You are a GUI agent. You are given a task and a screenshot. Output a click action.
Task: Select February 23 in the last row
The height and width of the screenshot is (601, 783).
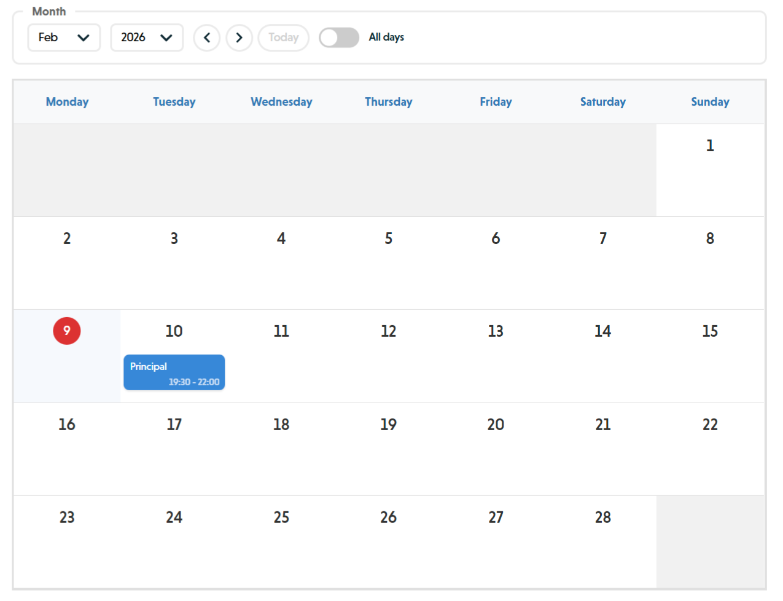(x=66, y=541)
